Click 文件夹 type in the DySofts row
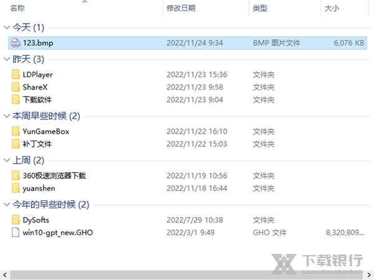 [264, 220]
